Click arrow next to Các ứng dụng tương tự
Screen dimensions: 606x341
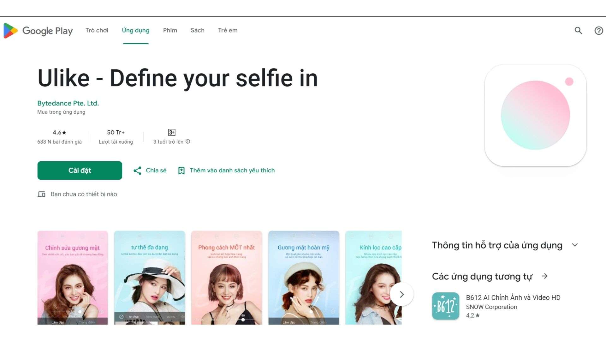[x=544, y=276]
